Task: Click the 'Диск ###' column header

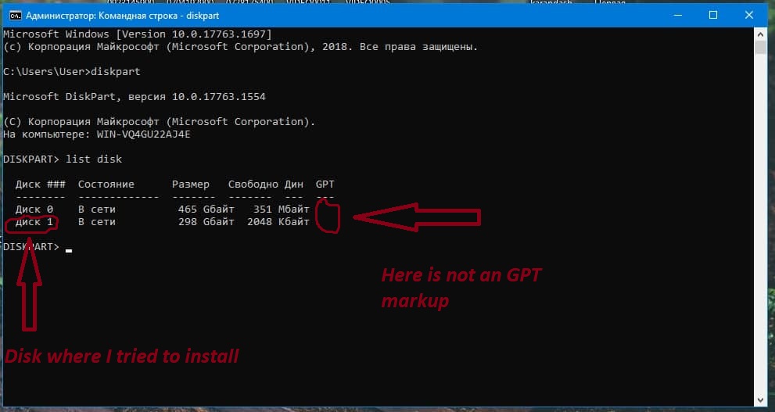Action: [41, 185]
